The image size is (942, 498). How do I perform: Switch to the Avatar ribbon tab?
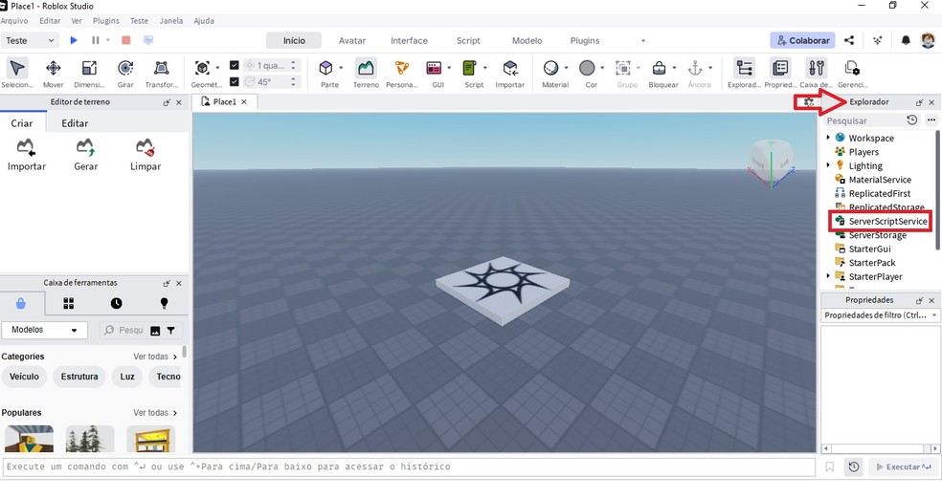(352, 41)
